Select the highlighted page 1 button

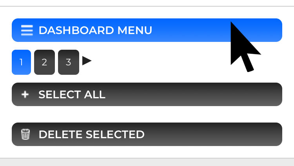pyautogui.click(x=22, y=62)
